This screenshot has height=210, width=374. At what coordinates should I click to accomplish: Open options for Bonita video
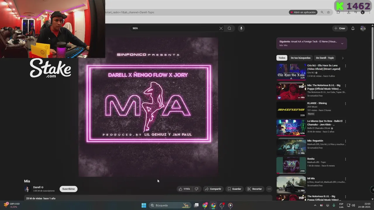[x=345, y=159]
